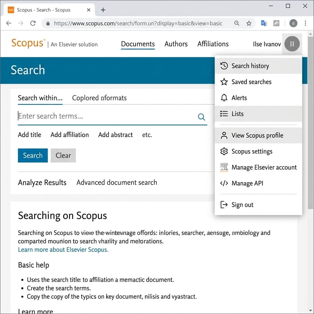Open the Google Translate extension
Image resolution: width=314 pixels, height=314 pixels.
tap(264, 23)
